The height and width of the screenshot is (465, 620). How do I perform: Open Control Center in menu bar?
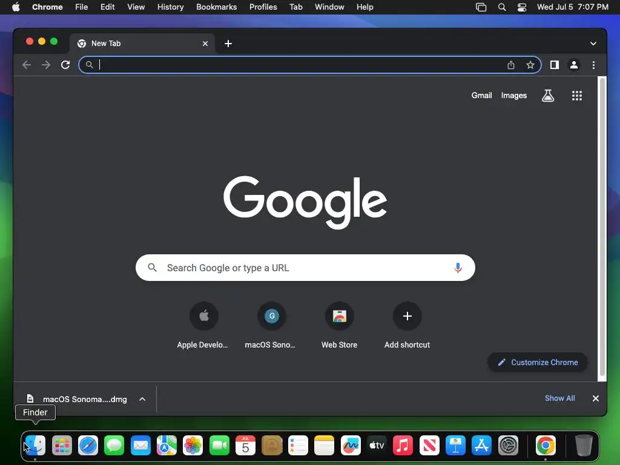coord(522,7)
